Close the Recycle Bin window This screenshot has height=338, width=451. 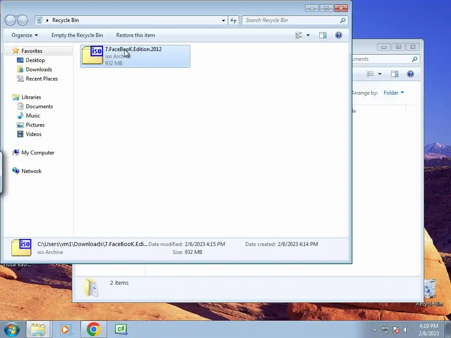pyautogui.click(x=341, y=8)
